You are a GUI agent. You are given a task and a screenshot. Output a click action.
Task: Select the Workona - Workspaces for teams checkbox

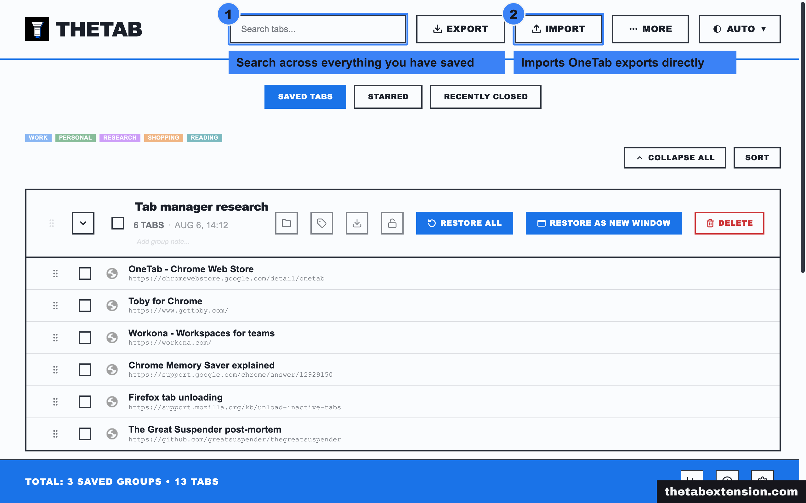(x=85, y=338)
